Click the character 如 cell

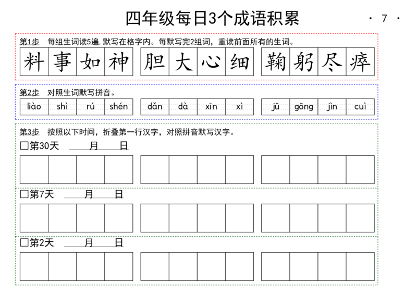coord(90,62)
